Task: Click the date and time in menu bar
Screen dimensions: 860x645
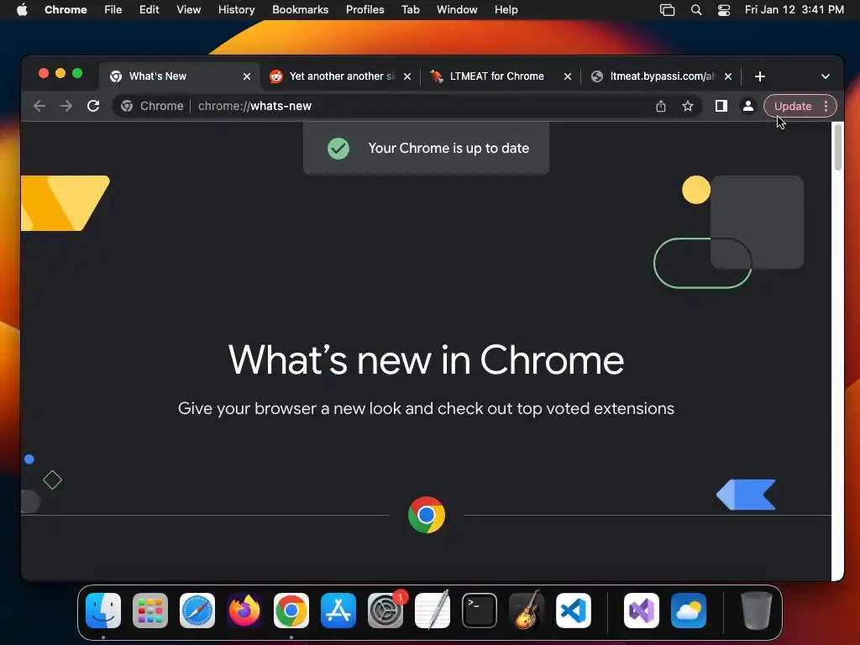Action: click(794, 9)
